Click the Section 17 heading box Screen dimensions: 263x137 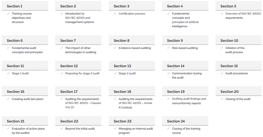[x=78, y=91]
